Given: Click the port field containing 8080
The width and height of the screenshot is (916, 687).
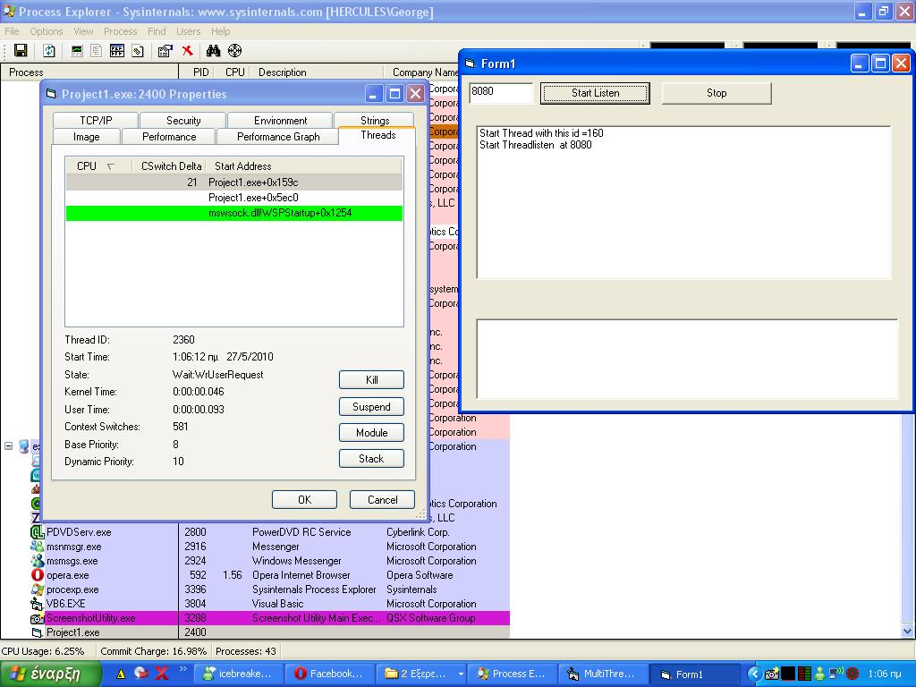Looking at the screenshot, I should click(501, 92).
